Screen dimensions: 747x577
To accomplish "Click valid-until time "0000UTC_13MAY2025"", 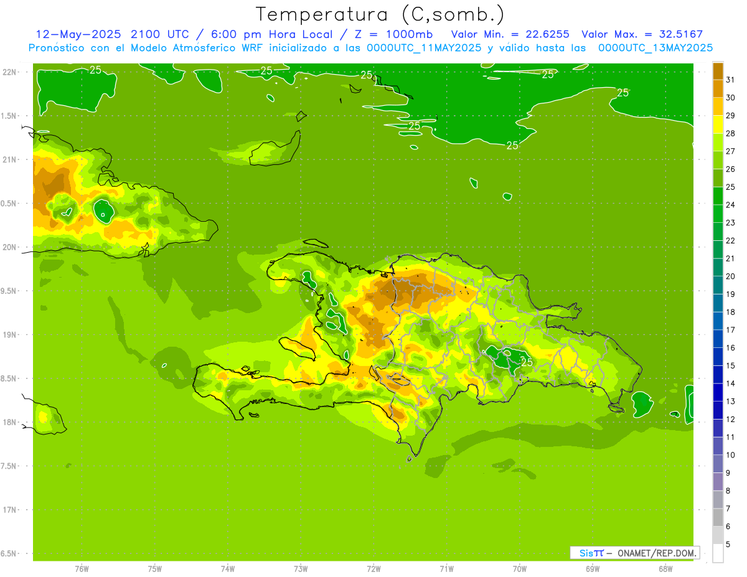I will coord(655,47).
